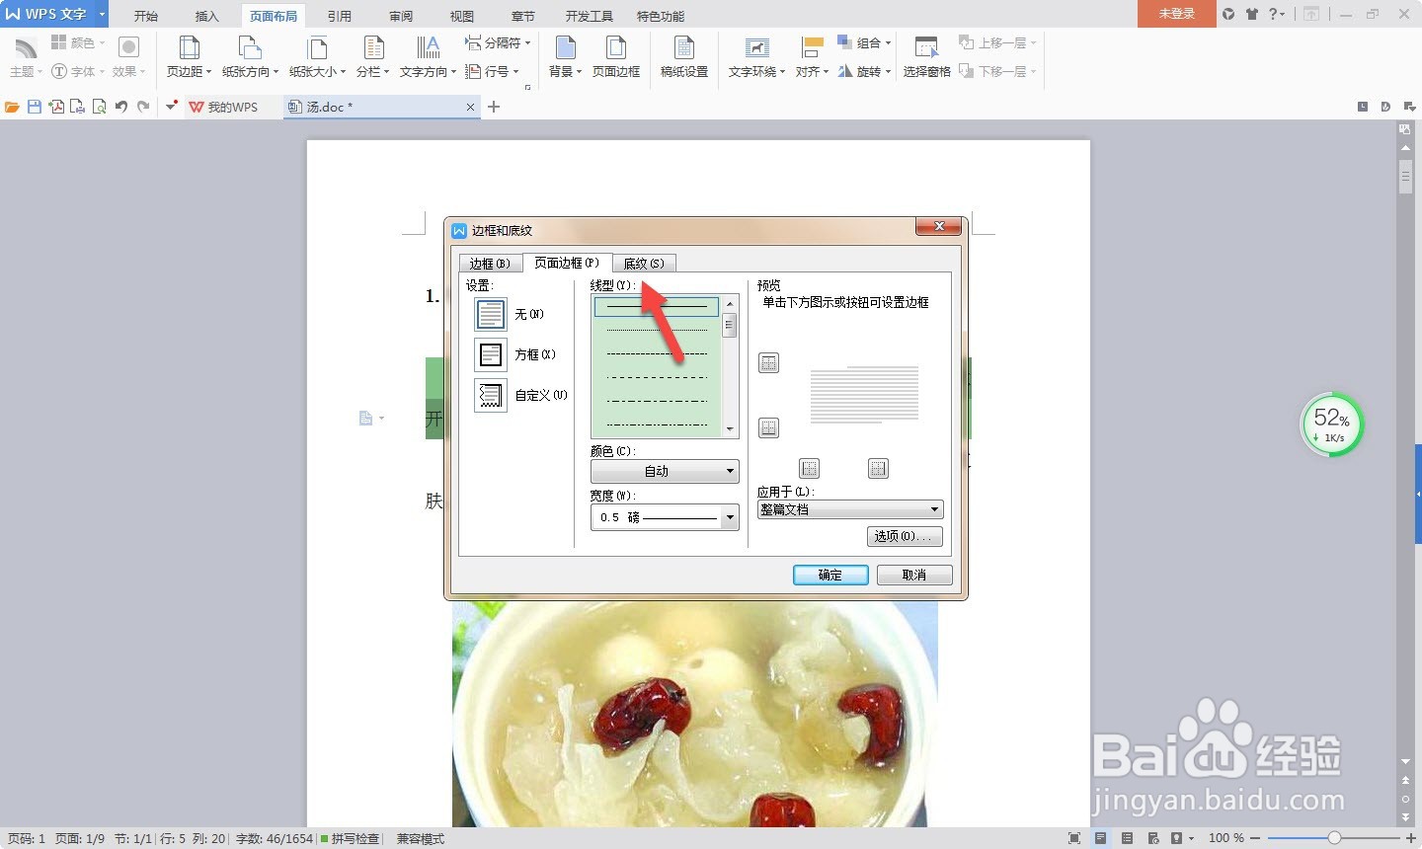Image resolution: width=1422 pixels, height=849 pixels.
Task: Open the WPS 文字 application menu arrow
Action: (x=101, y=14)
